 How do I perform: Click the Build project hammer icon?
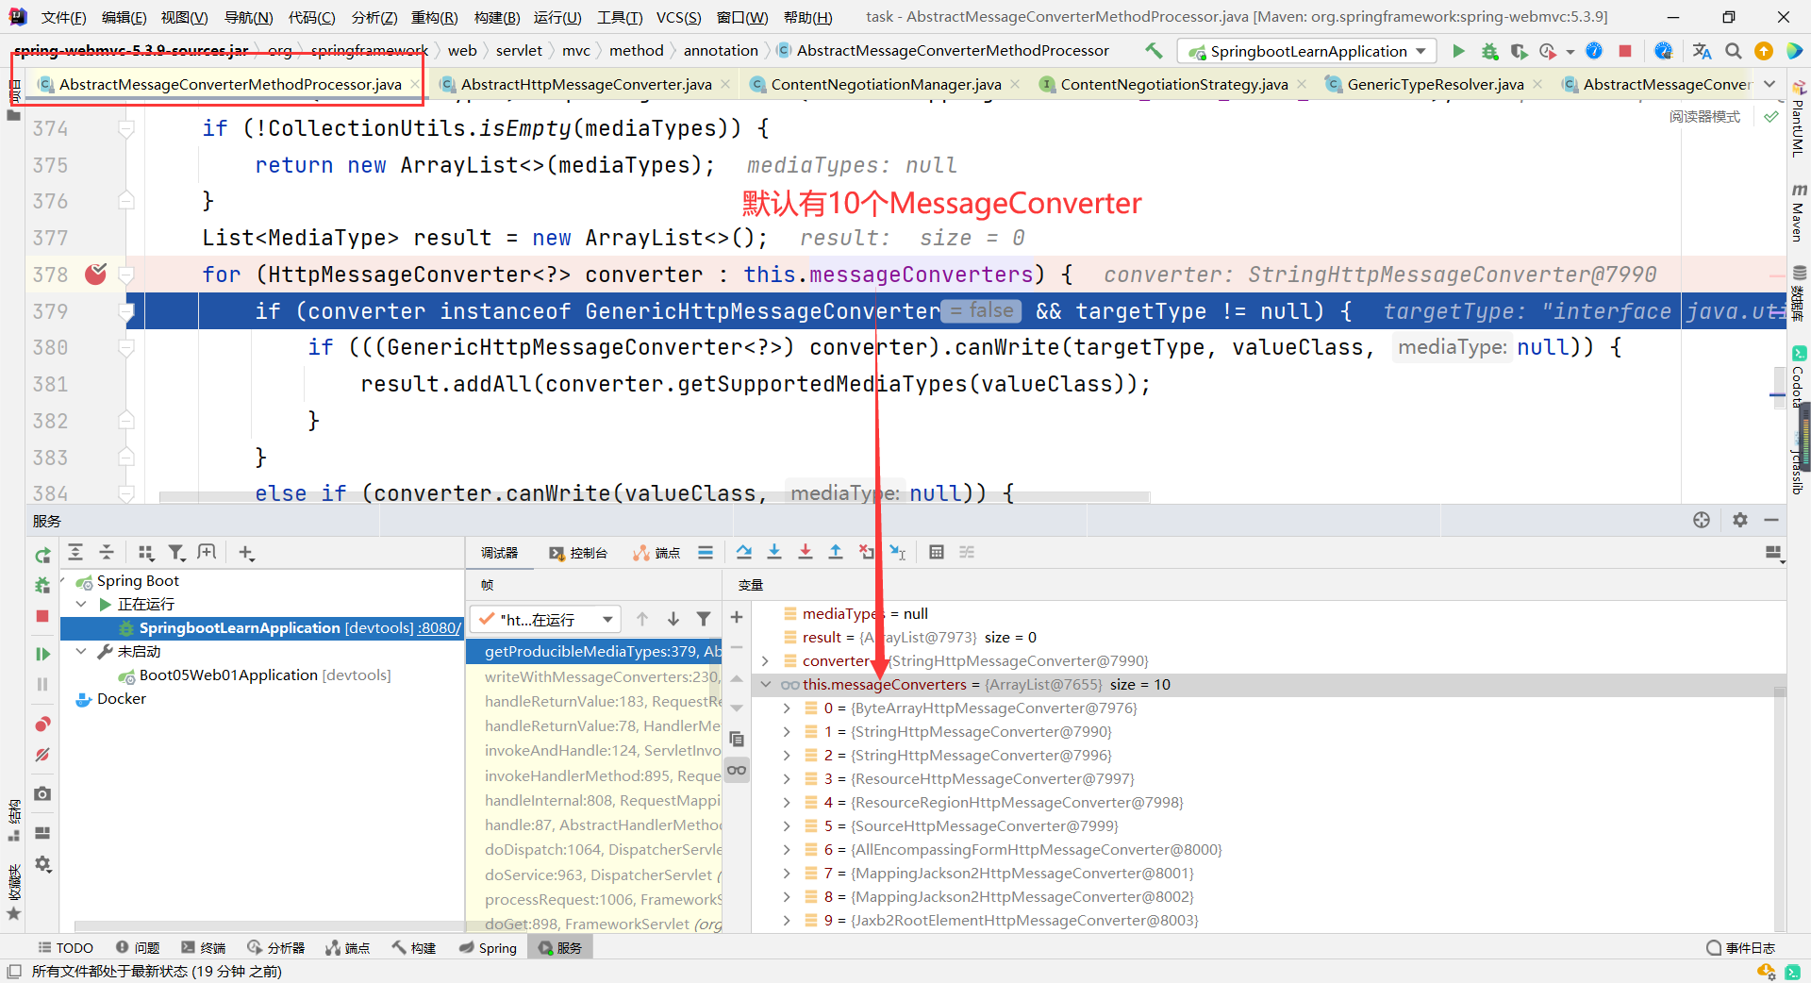point(1154,51)
